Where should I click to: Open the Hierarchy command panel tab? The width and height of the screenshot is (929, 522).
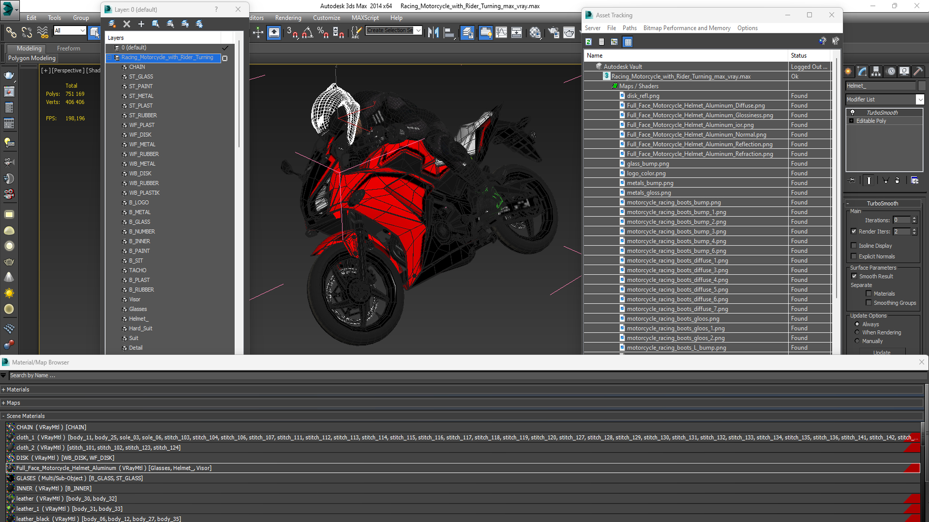[876, 72]
